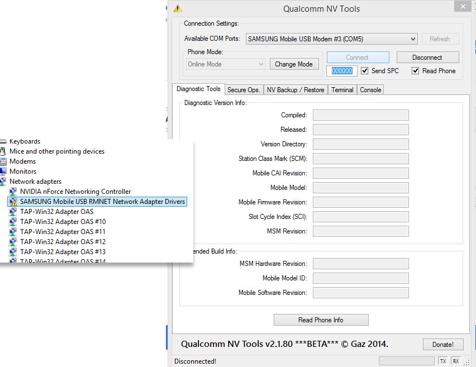Click the Released text field
This screenshot has width=476, height=367.
pyautogui.click(x=361, y=130)
